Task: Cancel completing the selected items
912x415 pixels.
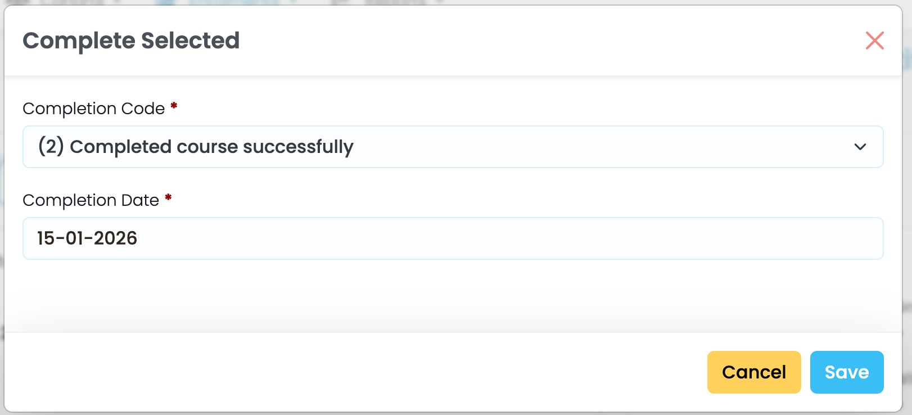Action: (753, 372)
